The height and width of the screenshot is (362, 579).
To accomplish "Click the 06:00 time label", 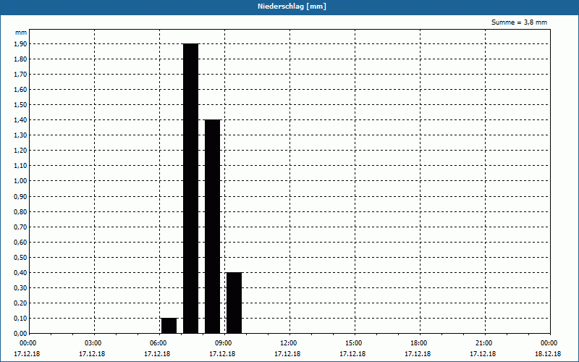I will (158, 343).
